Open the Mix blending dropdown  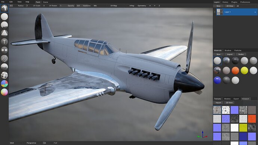point(100,6)
